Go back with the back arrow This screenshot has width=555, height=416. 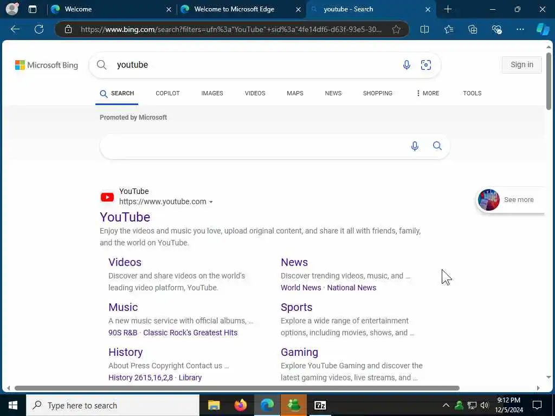15,29
